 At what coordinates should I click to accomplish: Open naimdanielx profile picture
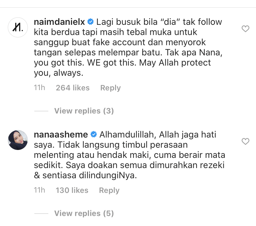point(18,27)
